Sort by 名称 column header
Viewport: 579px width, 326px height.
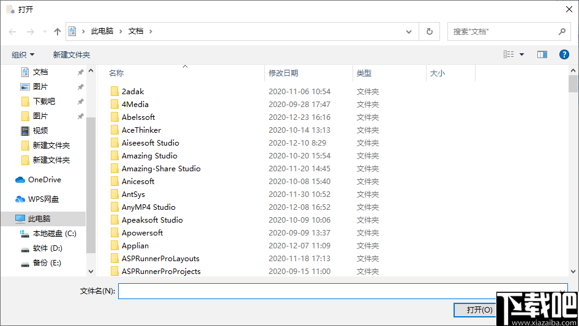pos(116,73)
